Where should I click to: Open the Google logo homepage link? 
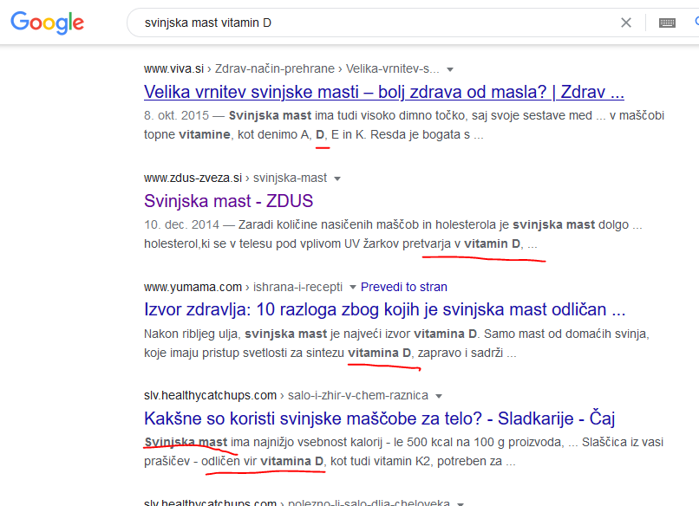pos(47,23)
